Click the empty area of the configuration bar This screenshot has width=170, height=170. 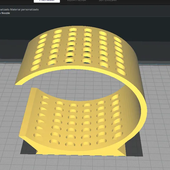104,11
